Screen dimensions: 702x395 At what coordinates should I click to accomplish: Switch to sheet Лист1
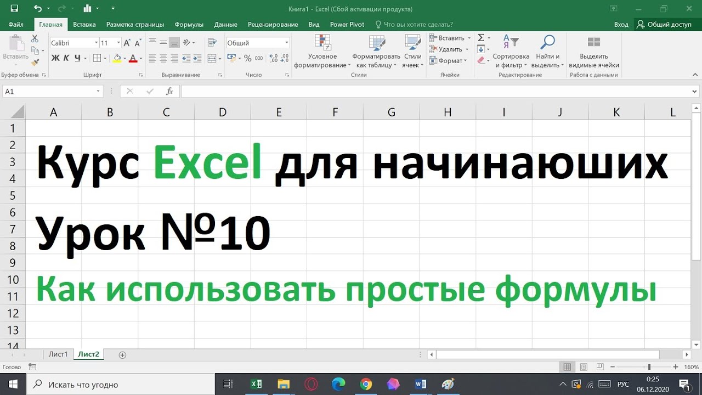click(58, 354)
